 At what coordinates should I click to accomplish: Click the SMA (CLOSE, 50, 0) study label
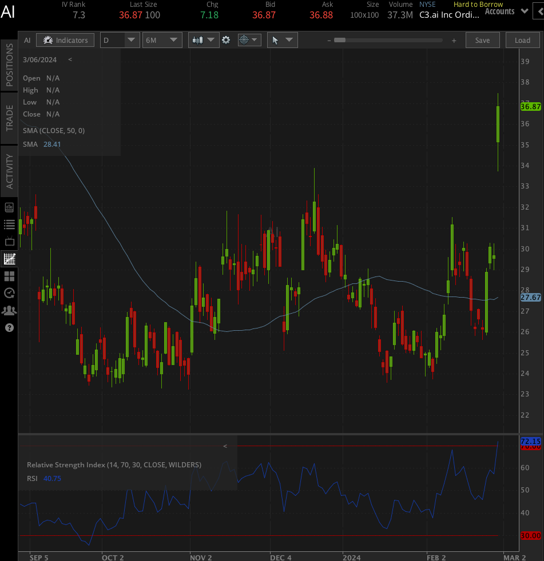pyautogui.click(x=54, y=131)
